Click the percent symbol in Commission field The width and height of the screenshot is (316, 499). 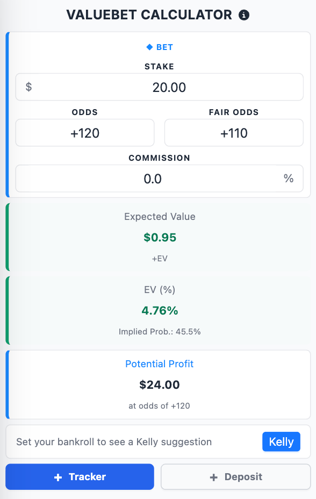(x=289, y=178)
